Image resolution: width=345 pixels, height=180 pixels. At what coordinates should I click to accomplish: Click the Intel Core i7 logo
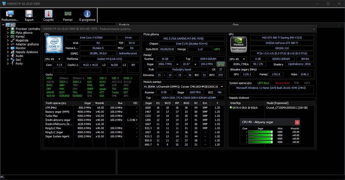(x=55, y=44)
